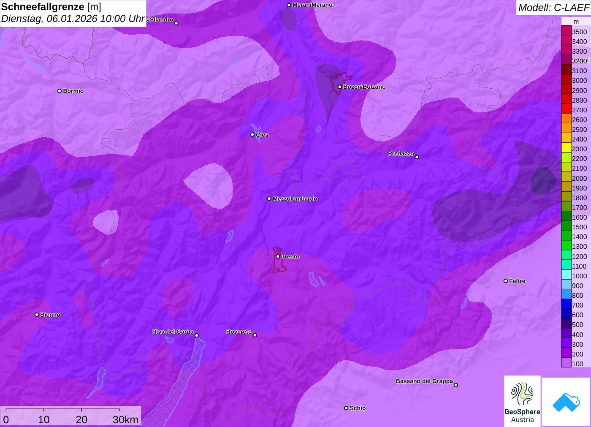This screenshot has width=591, height=427.
Task: Click the Feltre marker dot
Action: coord(506,281)
